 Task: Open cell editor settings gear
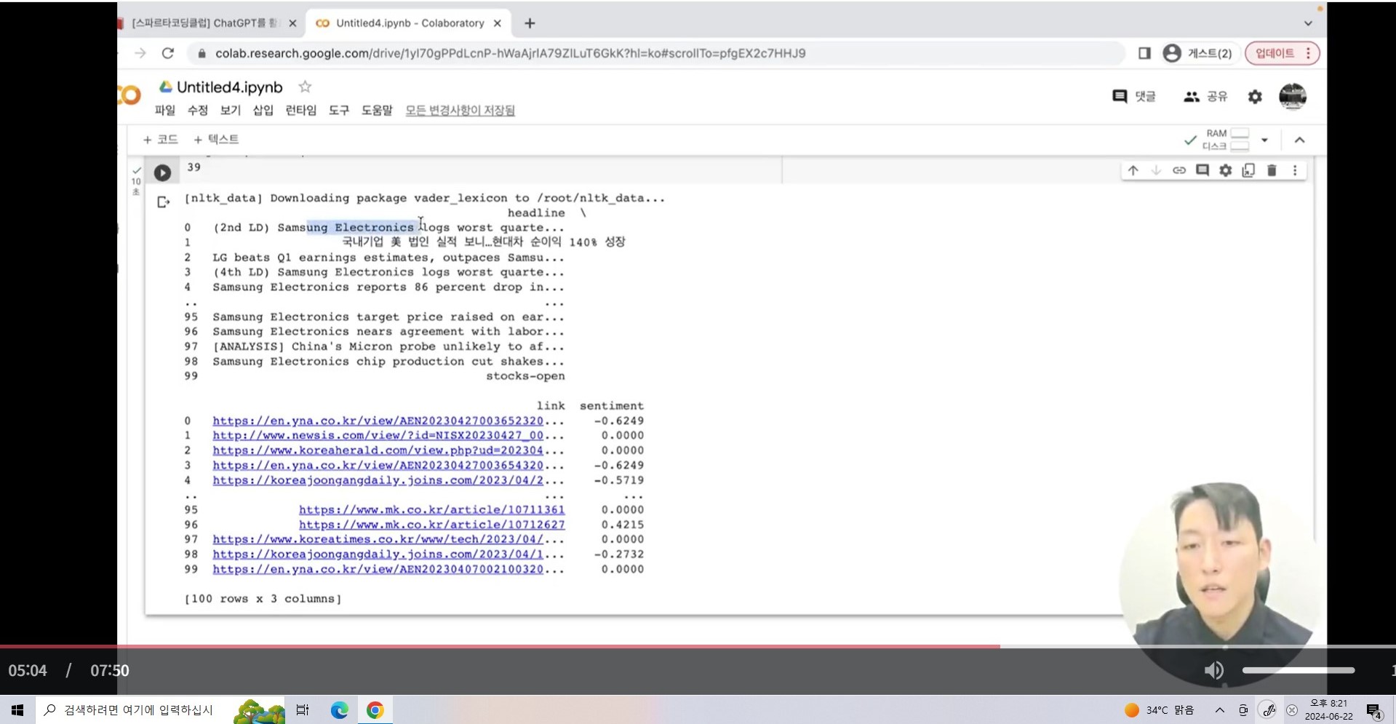(x=1226, y=170)
